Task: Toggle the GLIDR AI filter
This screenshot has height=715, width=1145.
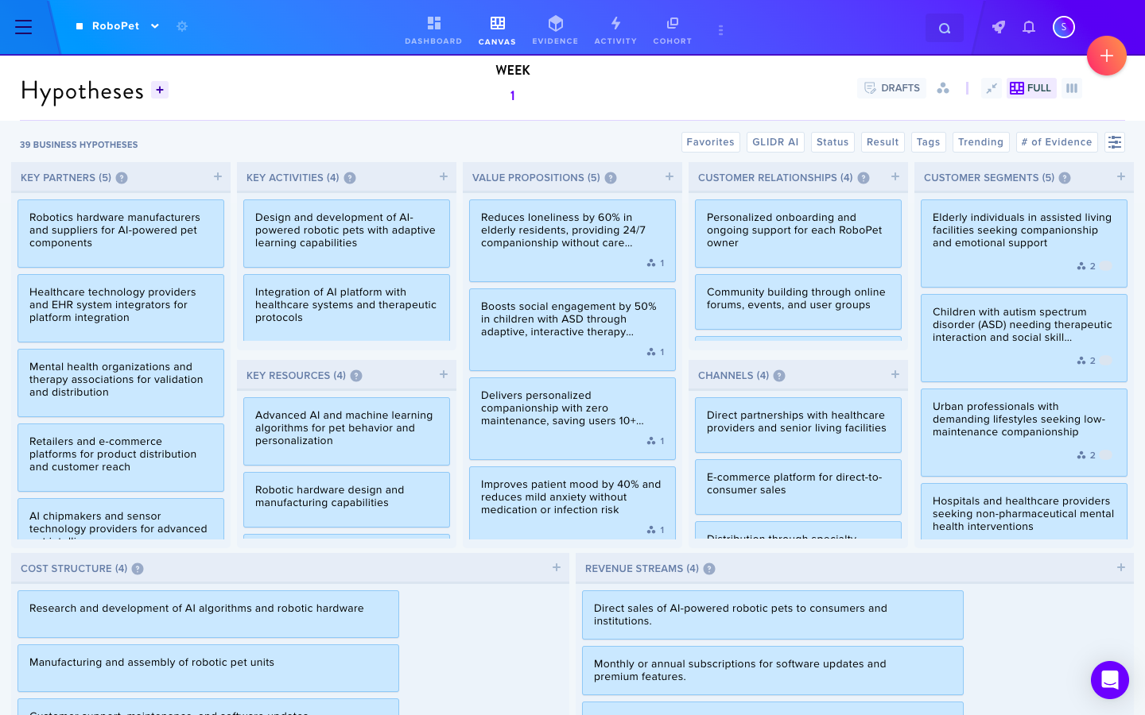Action: click(x=775, y=142)
